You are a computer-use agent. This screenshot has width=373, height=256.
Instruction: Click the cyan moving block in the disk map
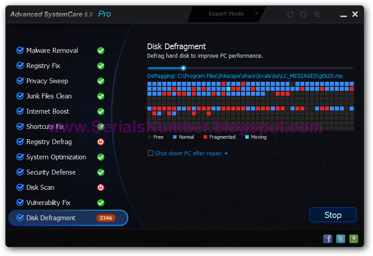[x=228, y=89]
